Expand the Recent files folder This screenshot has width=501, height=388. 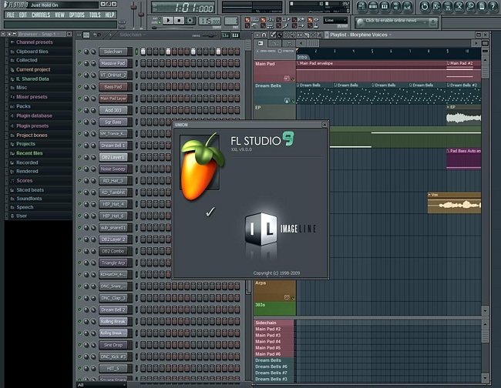[29, 153]
